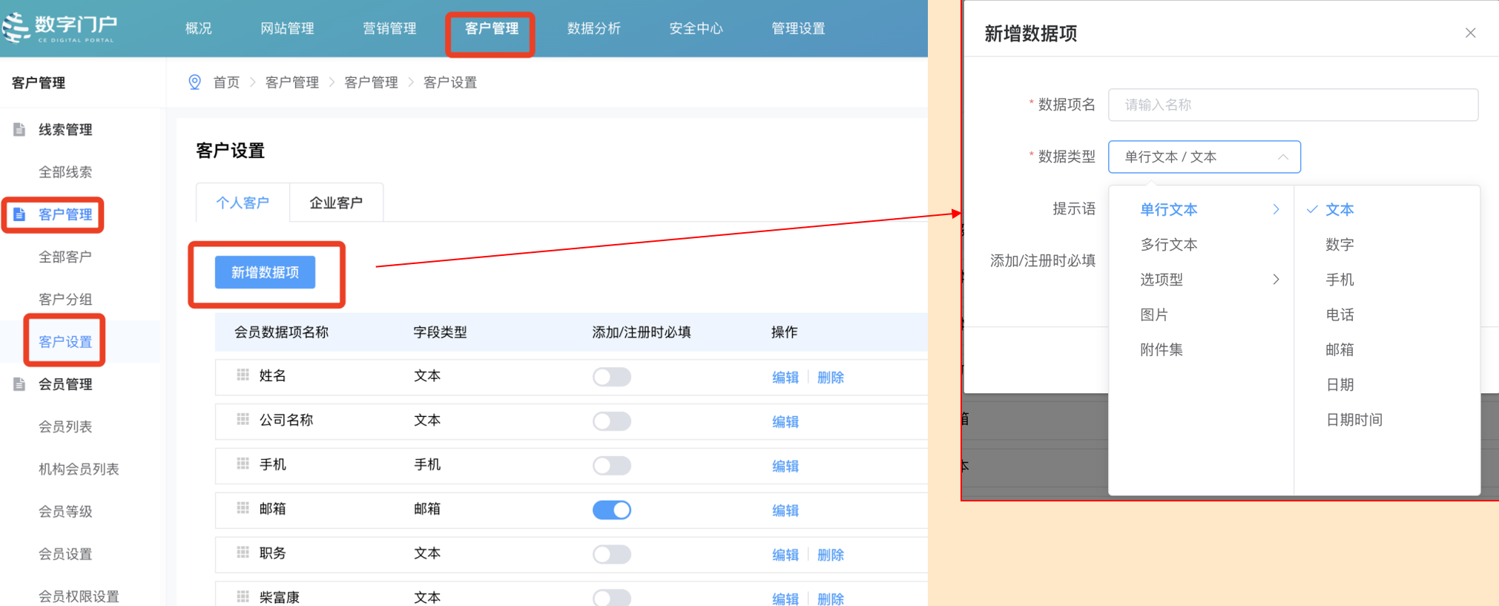Grab the drag handle icon for 姓名 row
Screen dimensions: 1499x606
coord(243,375)
